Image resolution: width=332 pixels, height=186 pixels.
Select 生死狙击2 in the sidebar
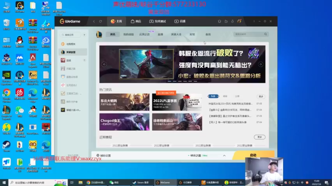click(x=73, y=85)
